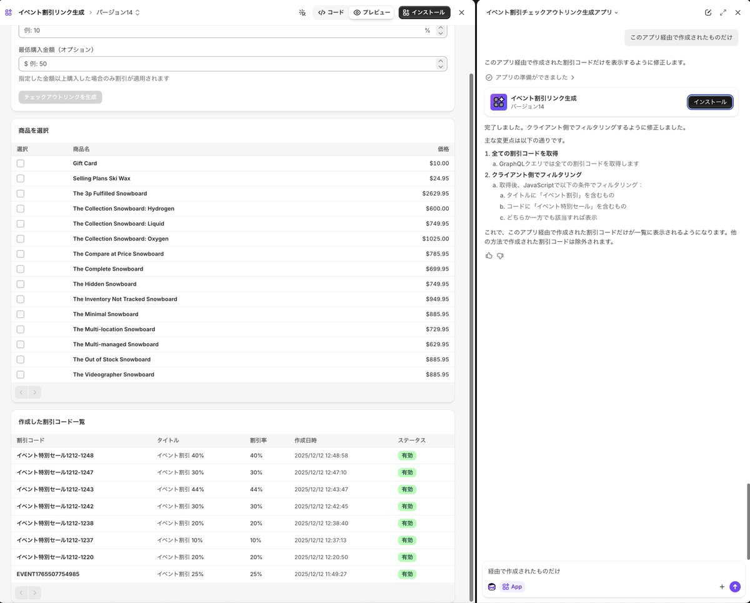The height and width of the screenshot is (603, 750).
Task: Click the 価格 column header
Action: [443, 149]
